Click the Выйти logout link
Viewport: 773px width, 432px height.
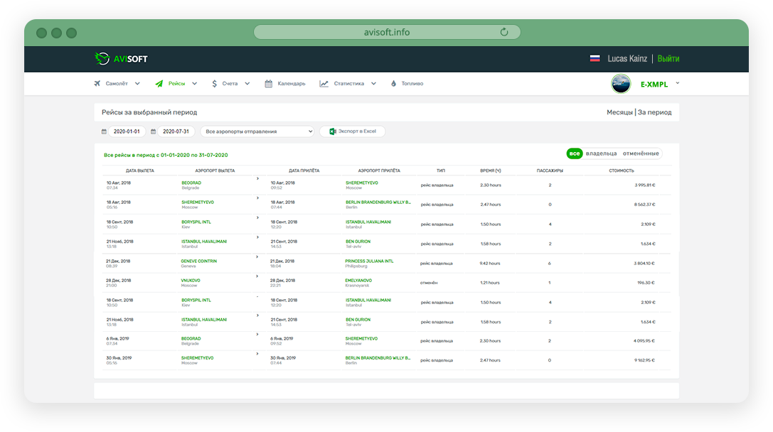(668, 58)
